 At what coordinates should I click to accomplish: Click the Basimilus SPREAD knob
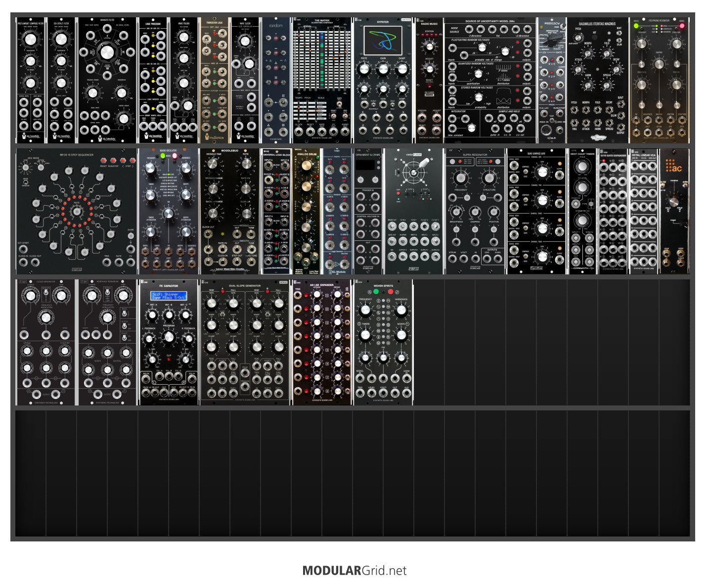point(607,84)
